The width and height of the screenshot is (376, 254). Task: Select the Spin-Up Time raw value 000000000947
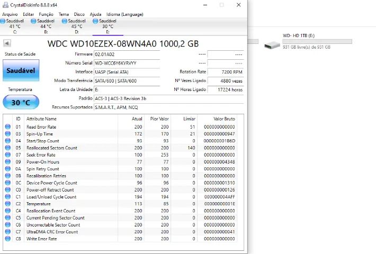click(219, 134)
